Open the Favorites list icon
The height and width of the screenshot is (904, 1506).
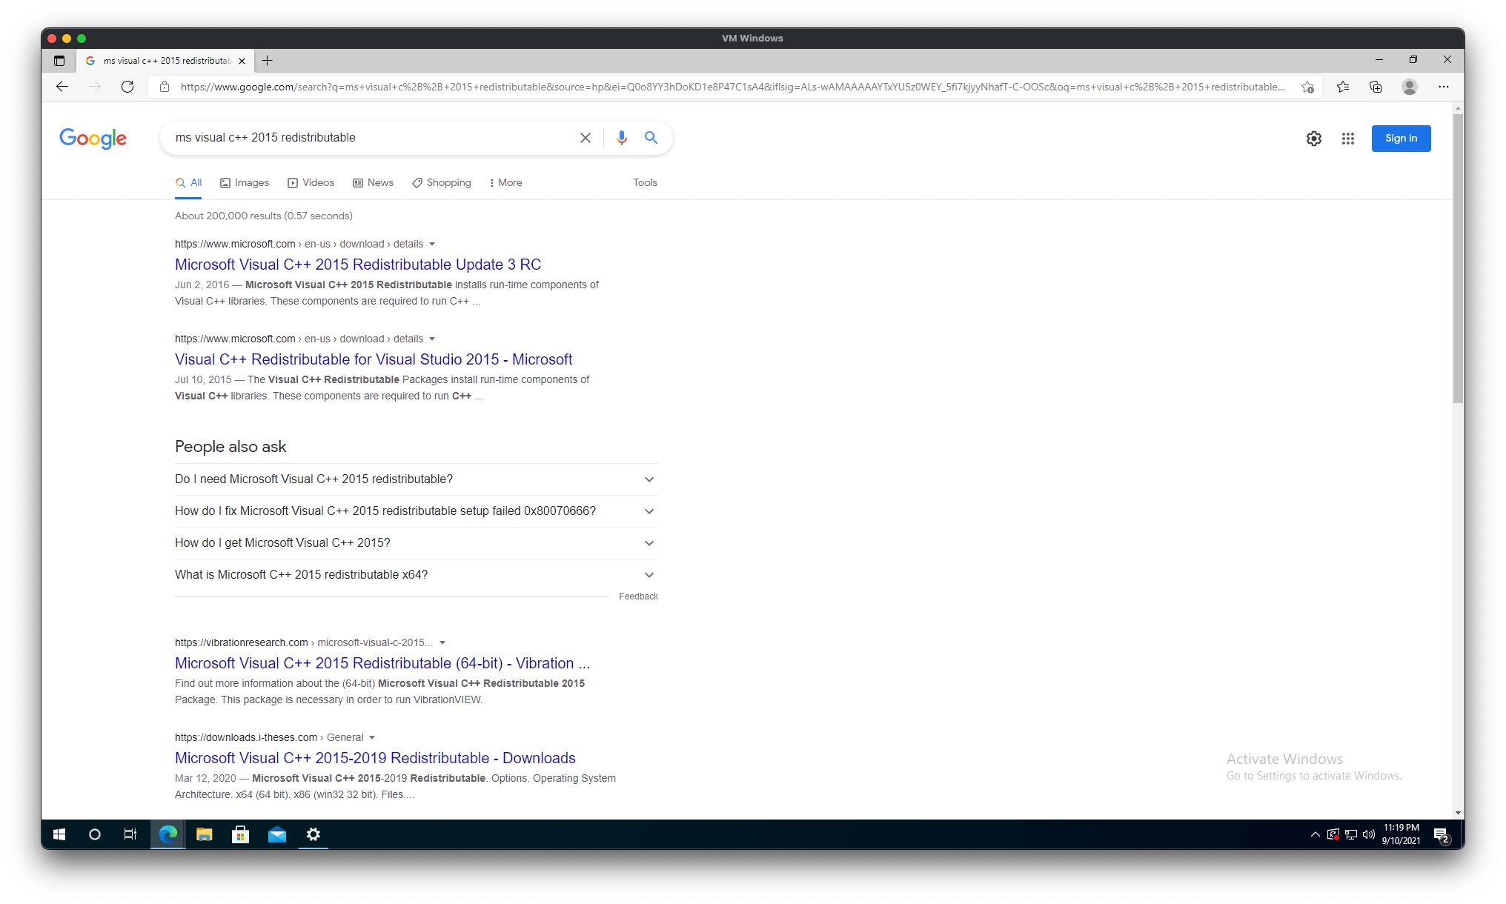pyautogui.click(x=1343, y=87)
